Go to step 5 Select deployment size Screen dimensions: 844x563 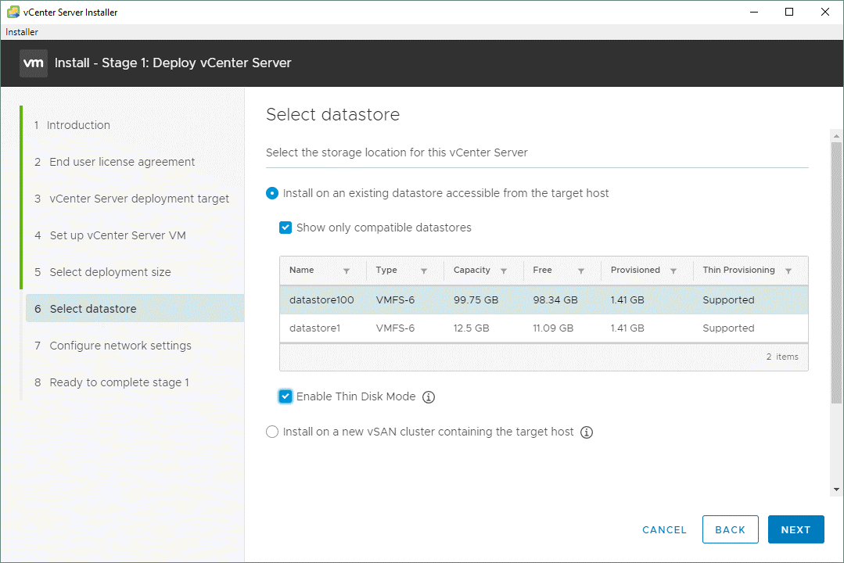[x=110, y=271]
